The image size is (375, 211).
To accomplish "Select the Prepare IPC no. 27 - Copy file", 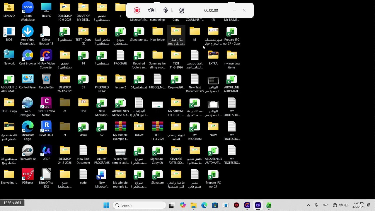I will [232, 35].
